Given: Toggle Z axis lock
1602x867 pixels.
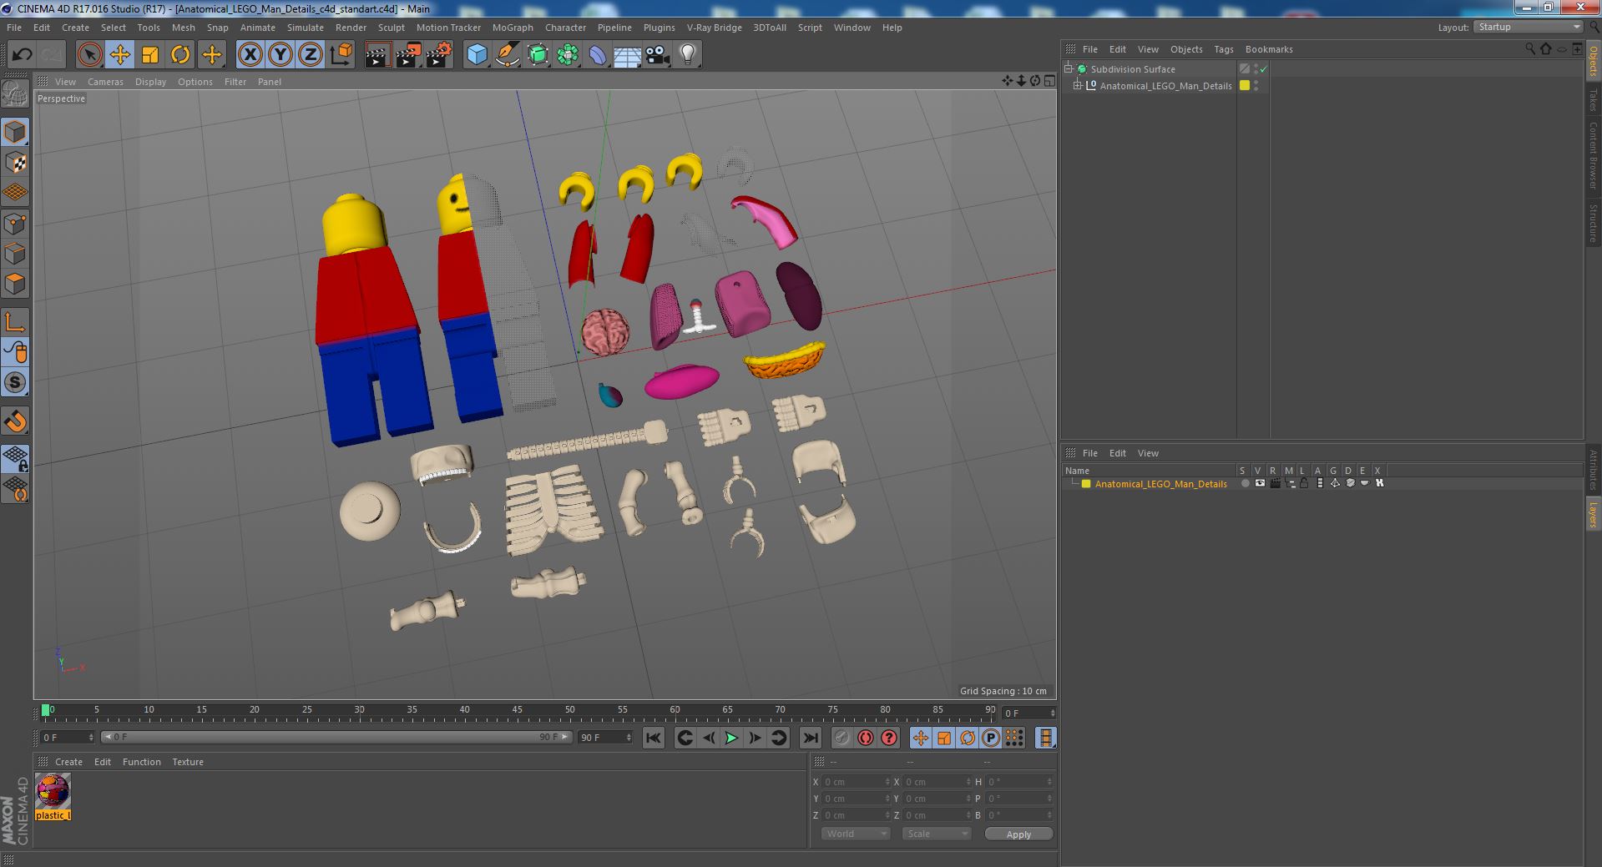Looking at the screenshot, I should click(311, 55).
